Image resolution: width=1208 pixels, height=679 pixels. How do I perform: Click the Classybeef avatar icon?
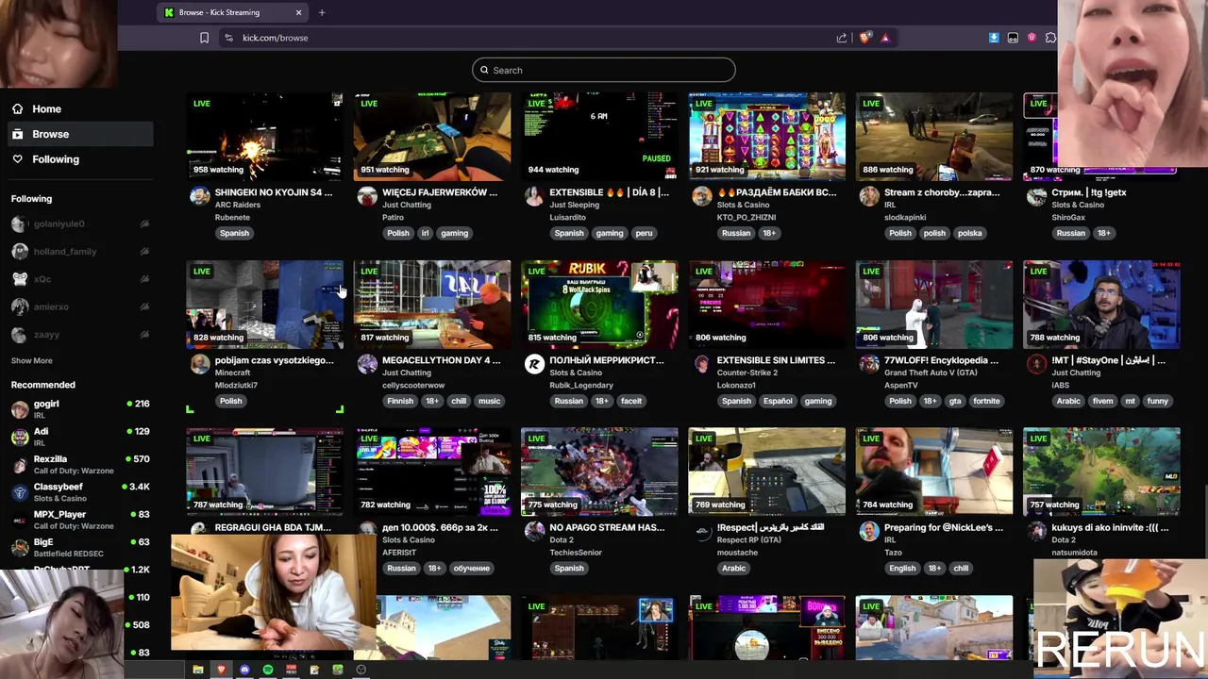(x=20, y=491)
